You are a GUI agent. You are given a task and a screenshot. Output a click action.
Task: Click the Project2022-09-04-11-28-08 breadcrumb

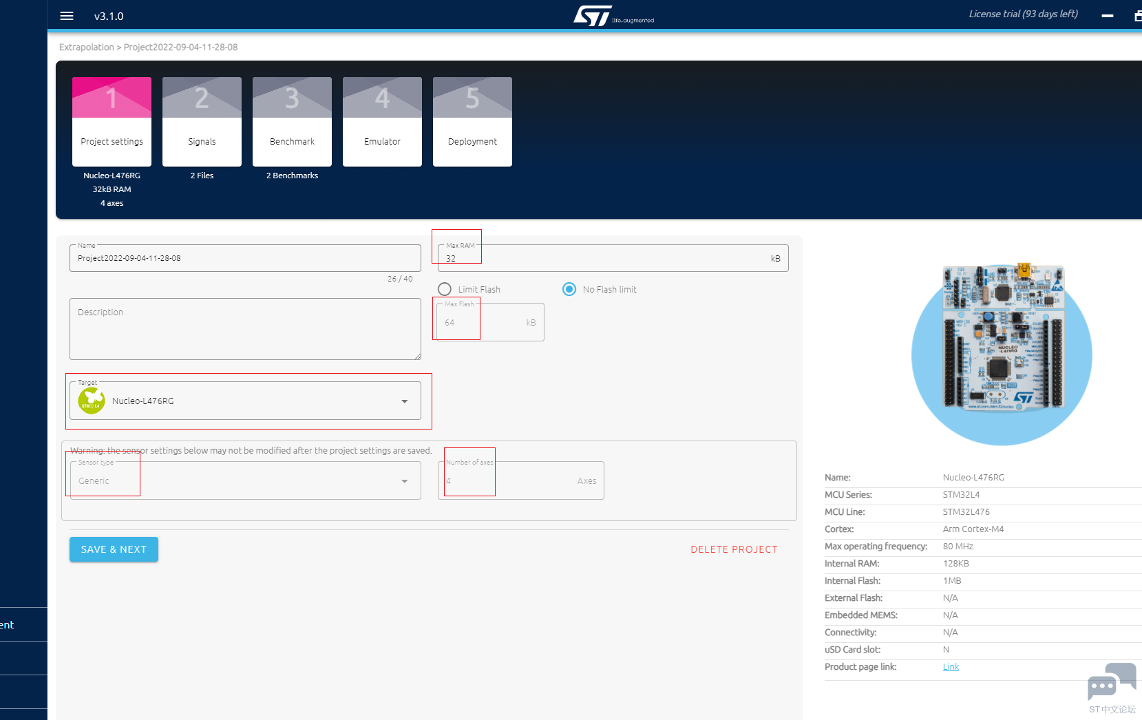click(x=180, y=47)
